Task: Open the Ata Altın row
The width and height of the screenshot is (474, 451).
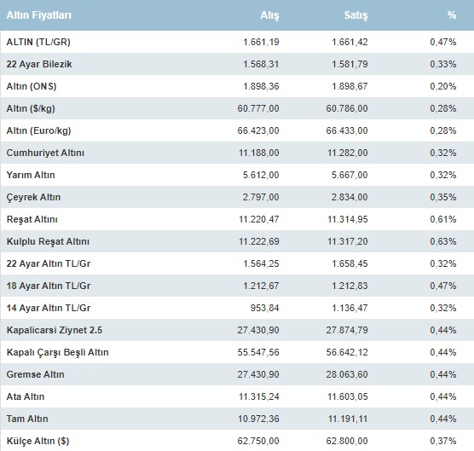Action: click(x=237, y=396)
